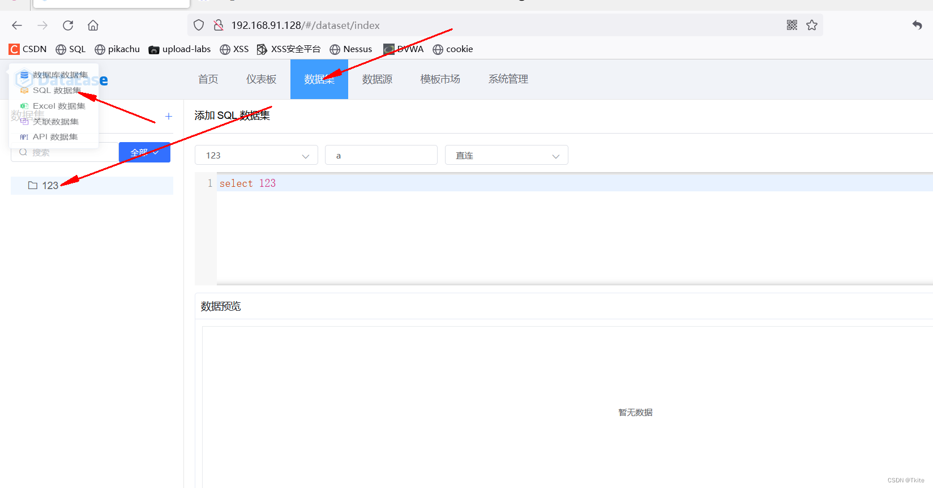
Task: Open the DVWA bookmark
Action: [x=403, y=49]
